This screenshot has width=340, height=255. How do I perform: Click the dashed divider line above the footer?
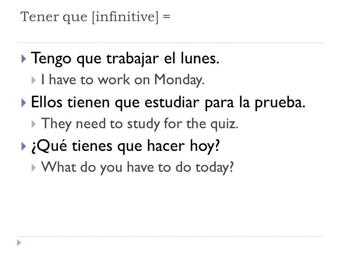pyautogui.click(x=170, y=236)
